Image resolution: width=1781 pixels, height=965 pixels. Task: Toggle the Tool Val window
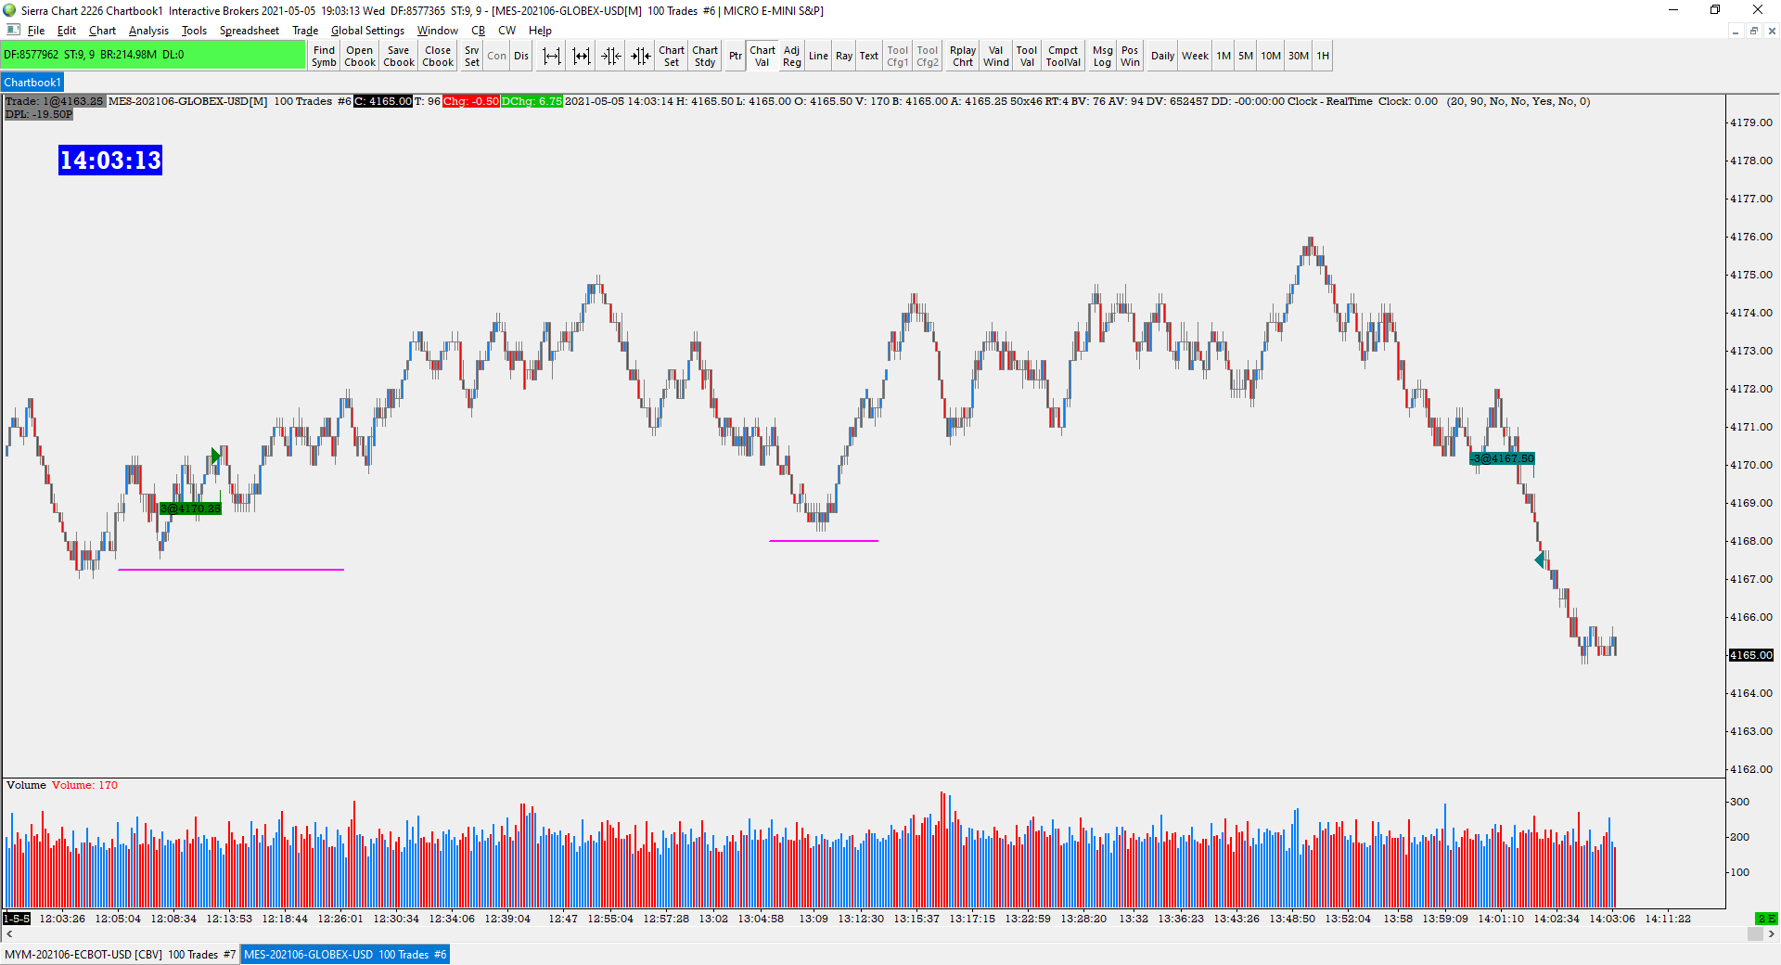point(1027,56)
